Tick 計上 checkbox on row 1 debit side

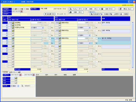[50, 23]
